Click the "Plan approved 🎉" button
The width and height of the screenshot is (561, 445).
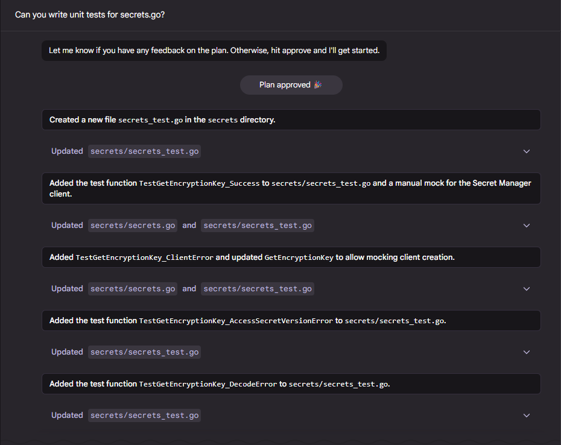coord(291,84)
